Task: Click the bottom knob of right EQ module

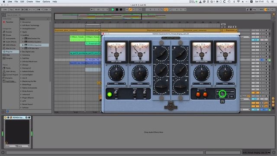Action: click(180, 87)
